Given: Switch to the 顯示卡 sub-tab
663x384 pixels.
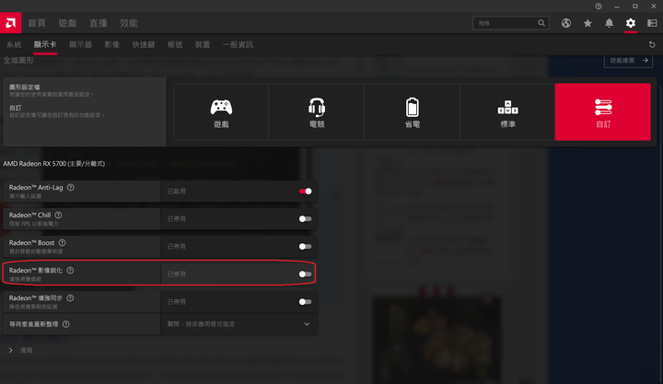Looking at the screenshot, I should (45, 44).
